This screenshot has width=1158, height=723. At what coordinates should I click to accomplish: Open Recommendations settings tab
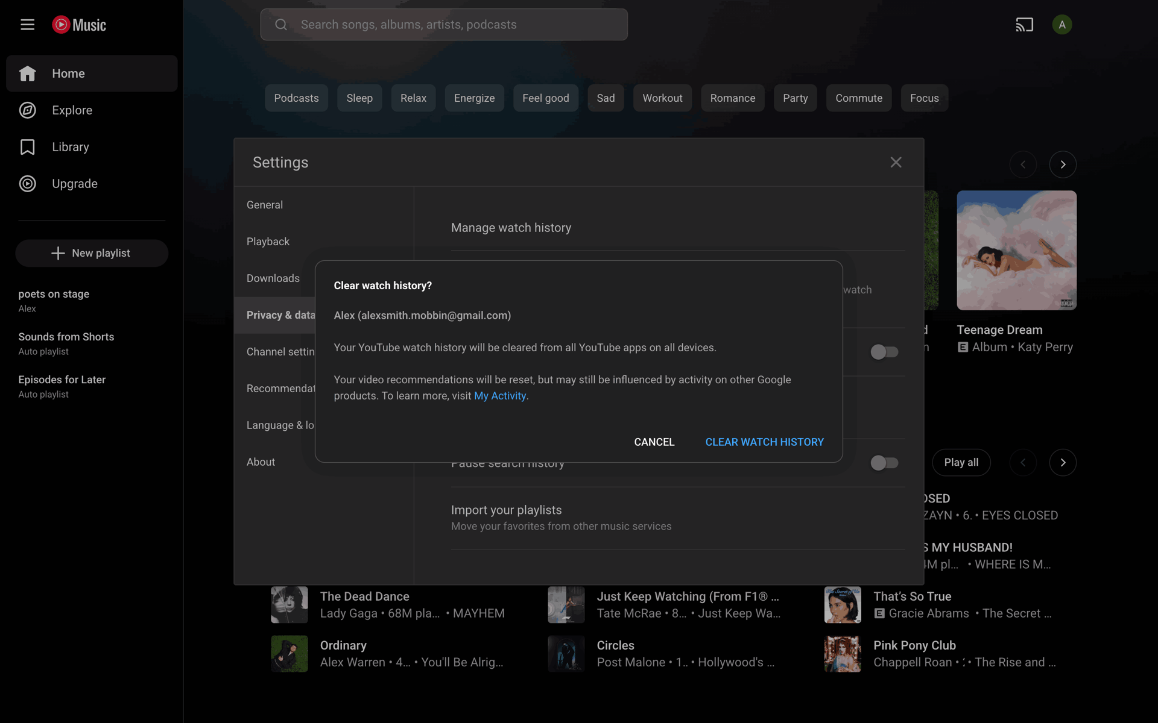[x=274, y=389]
